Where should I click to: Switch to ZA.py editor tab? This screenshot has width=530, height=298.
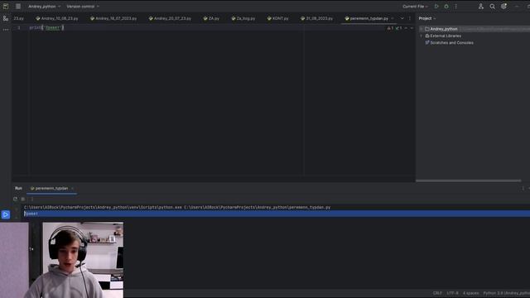pos(211,18)
